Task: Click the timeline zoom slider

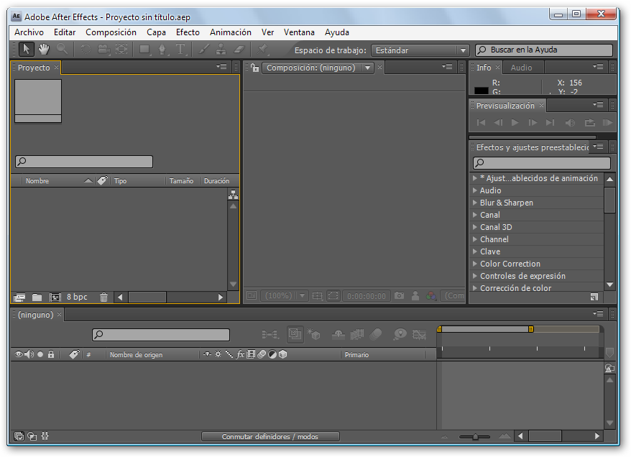Action: coord(475,436)
